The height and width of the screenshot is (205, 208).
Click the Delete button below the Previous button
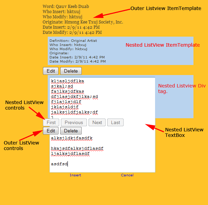coord(71,131)
